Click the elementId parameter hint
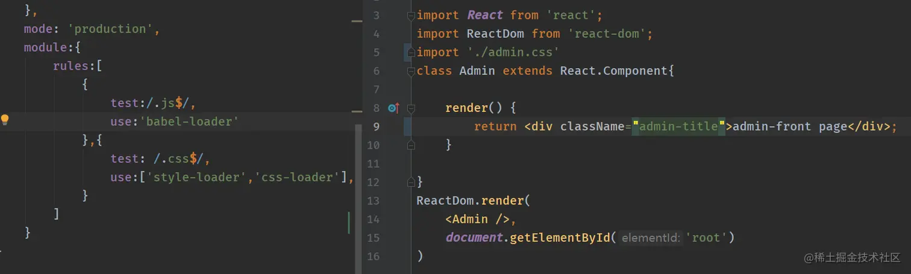This screenshot has height=274, width=911. 651,238
